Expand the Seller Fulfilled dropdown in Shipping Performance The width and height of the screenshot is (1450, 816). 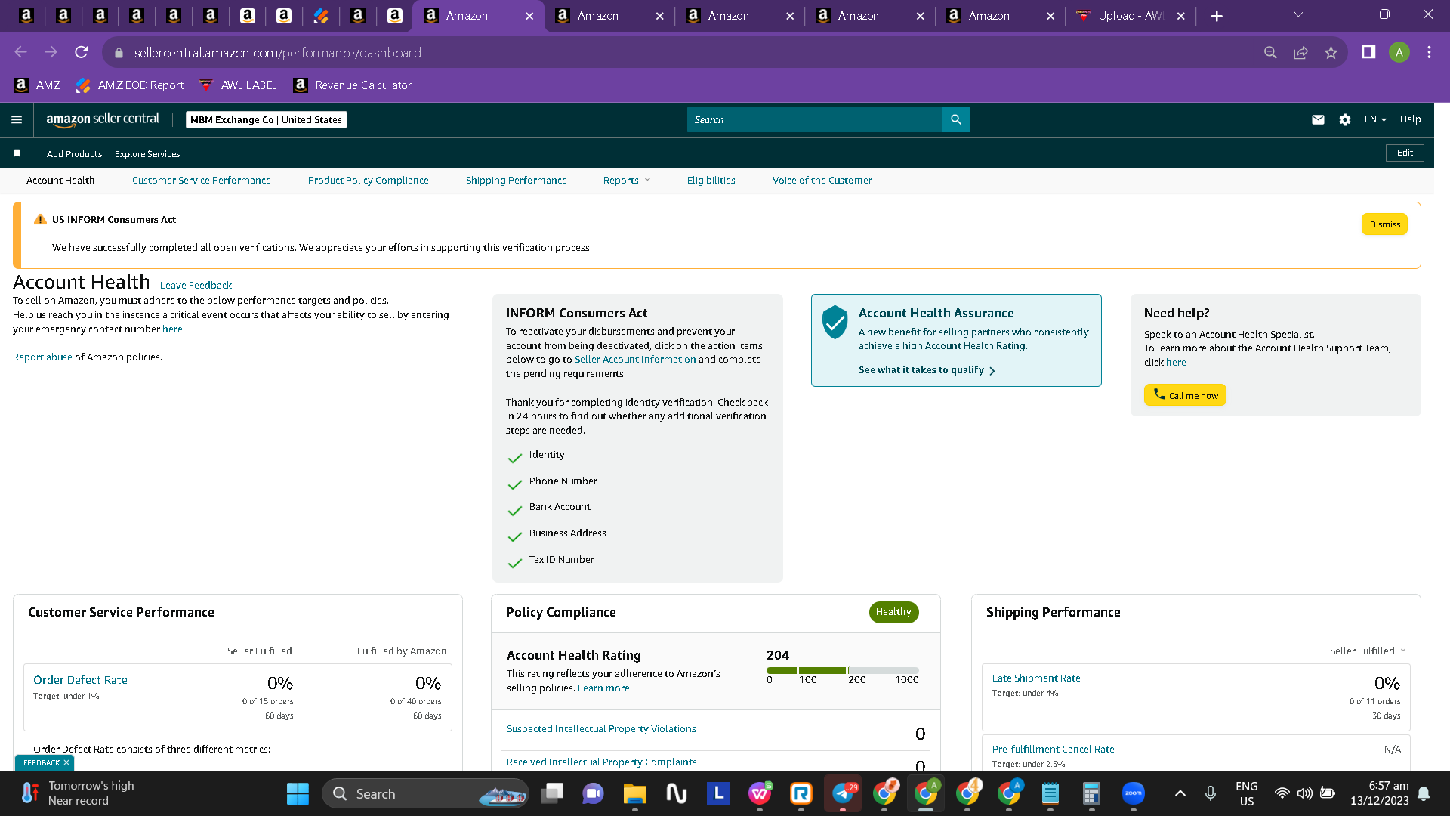coord(1368,651)
